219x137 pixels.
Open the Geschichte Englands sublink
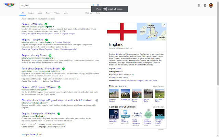30,49
